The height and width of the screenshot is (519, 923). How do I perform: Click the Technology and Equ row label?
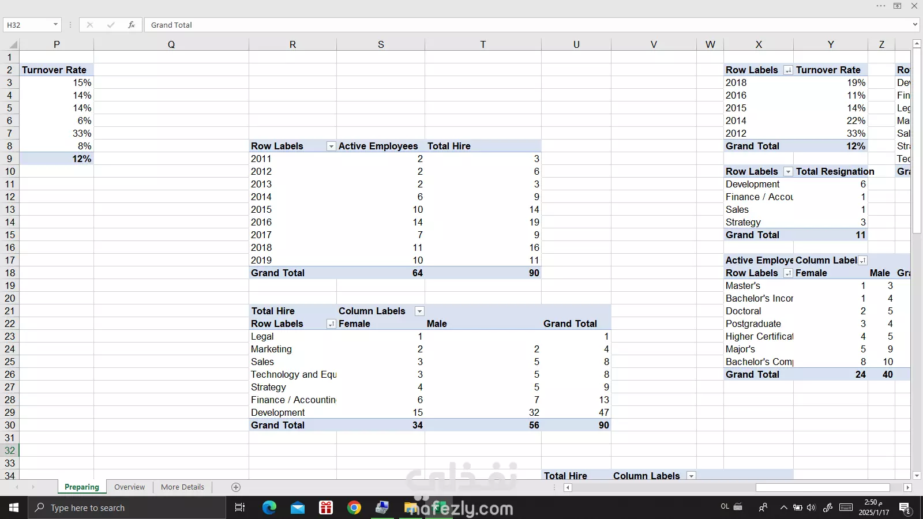(x=294, y=374)
